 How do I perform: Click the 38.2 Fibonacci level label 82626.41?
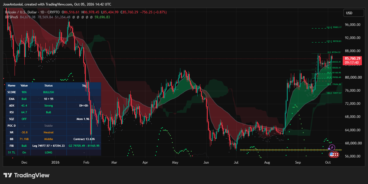tap(334, 68)
